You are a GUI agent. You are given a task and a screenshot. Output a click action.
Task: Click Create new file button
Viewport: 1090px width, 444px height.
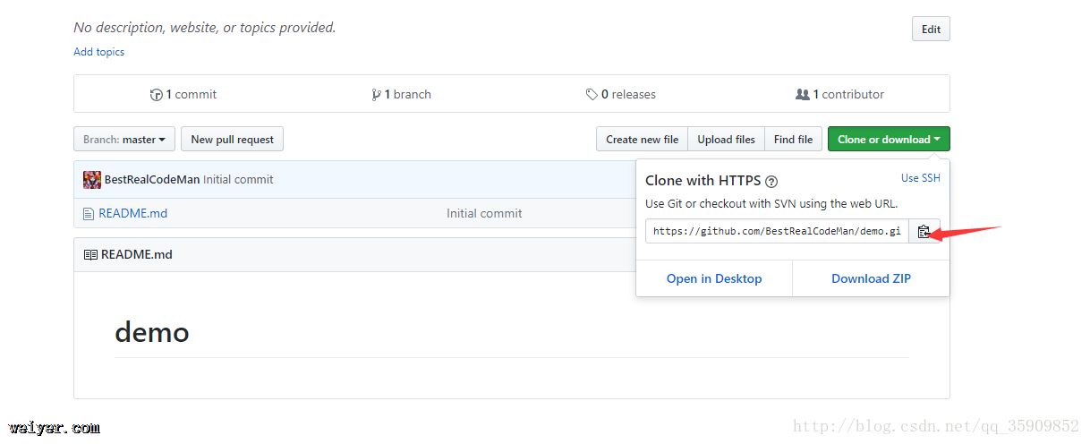pos(642,140)
